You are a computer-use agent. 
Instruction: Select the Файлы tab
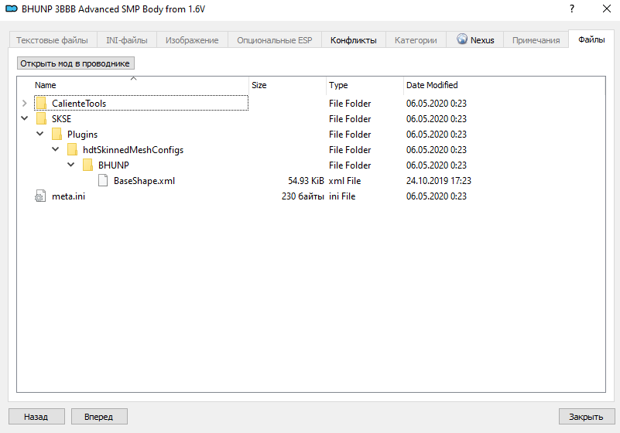pos(591,39)
